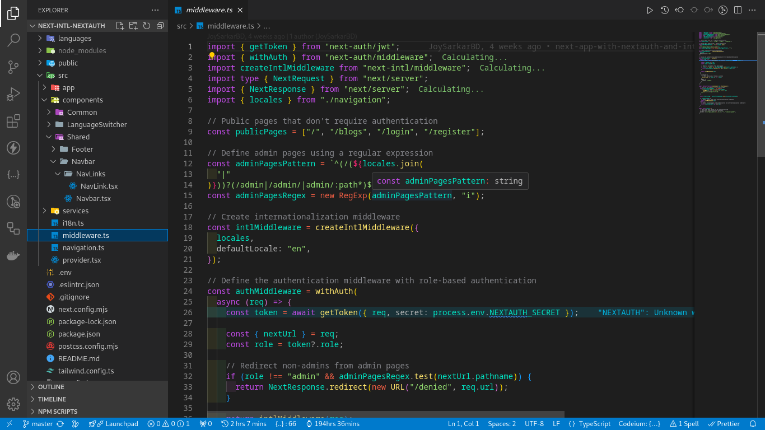Click the src breadcrumb segment
765x430 pixels.
click(181, 26)
